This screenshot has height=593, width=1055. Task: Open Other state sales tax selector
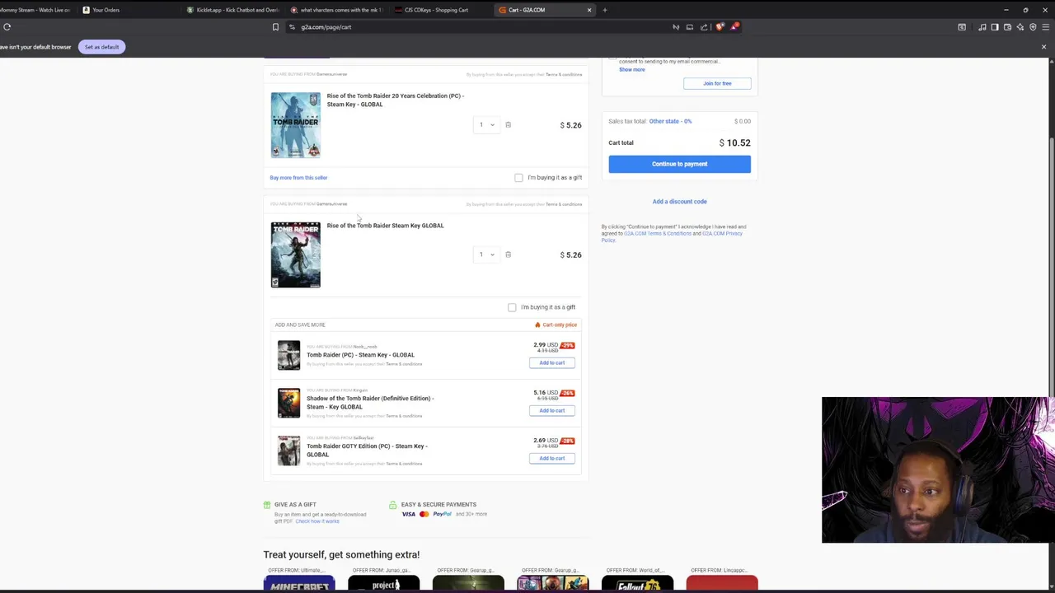(670, 121)
